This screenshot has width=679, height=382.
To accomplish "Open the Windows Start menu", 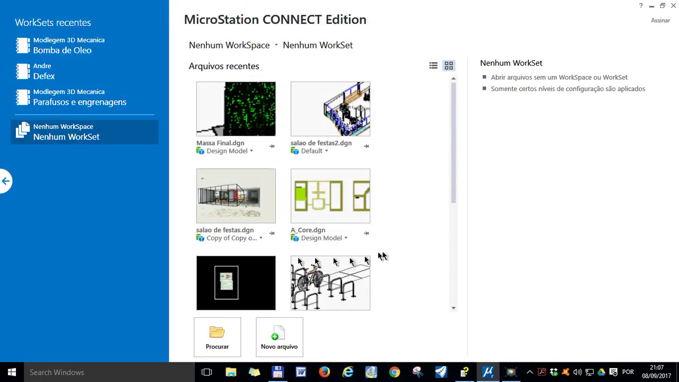I will tap(12, 372).
